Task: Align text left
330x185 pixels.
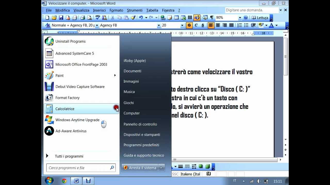Action: click(x=211, y=25)
